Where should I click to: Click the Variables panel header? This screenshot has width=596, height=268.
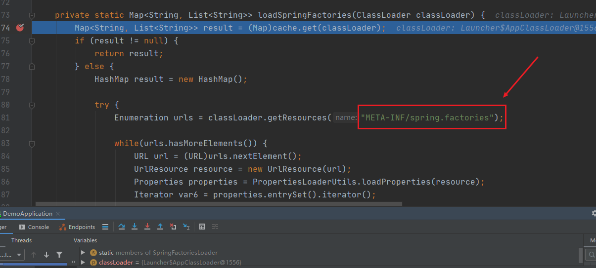[85, 240]
